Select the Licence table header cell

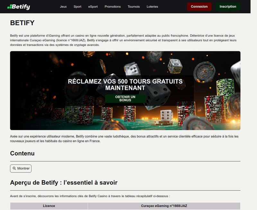click(x=49, y=206)
